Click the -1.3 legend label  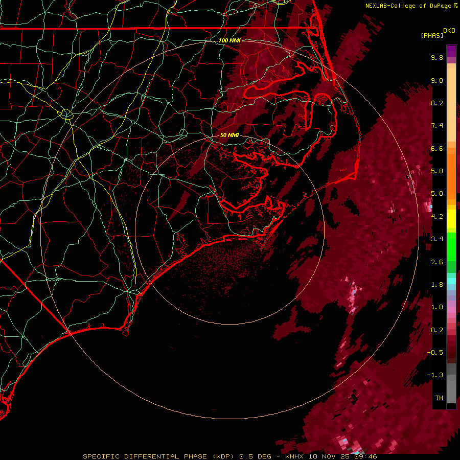[435, 375]
